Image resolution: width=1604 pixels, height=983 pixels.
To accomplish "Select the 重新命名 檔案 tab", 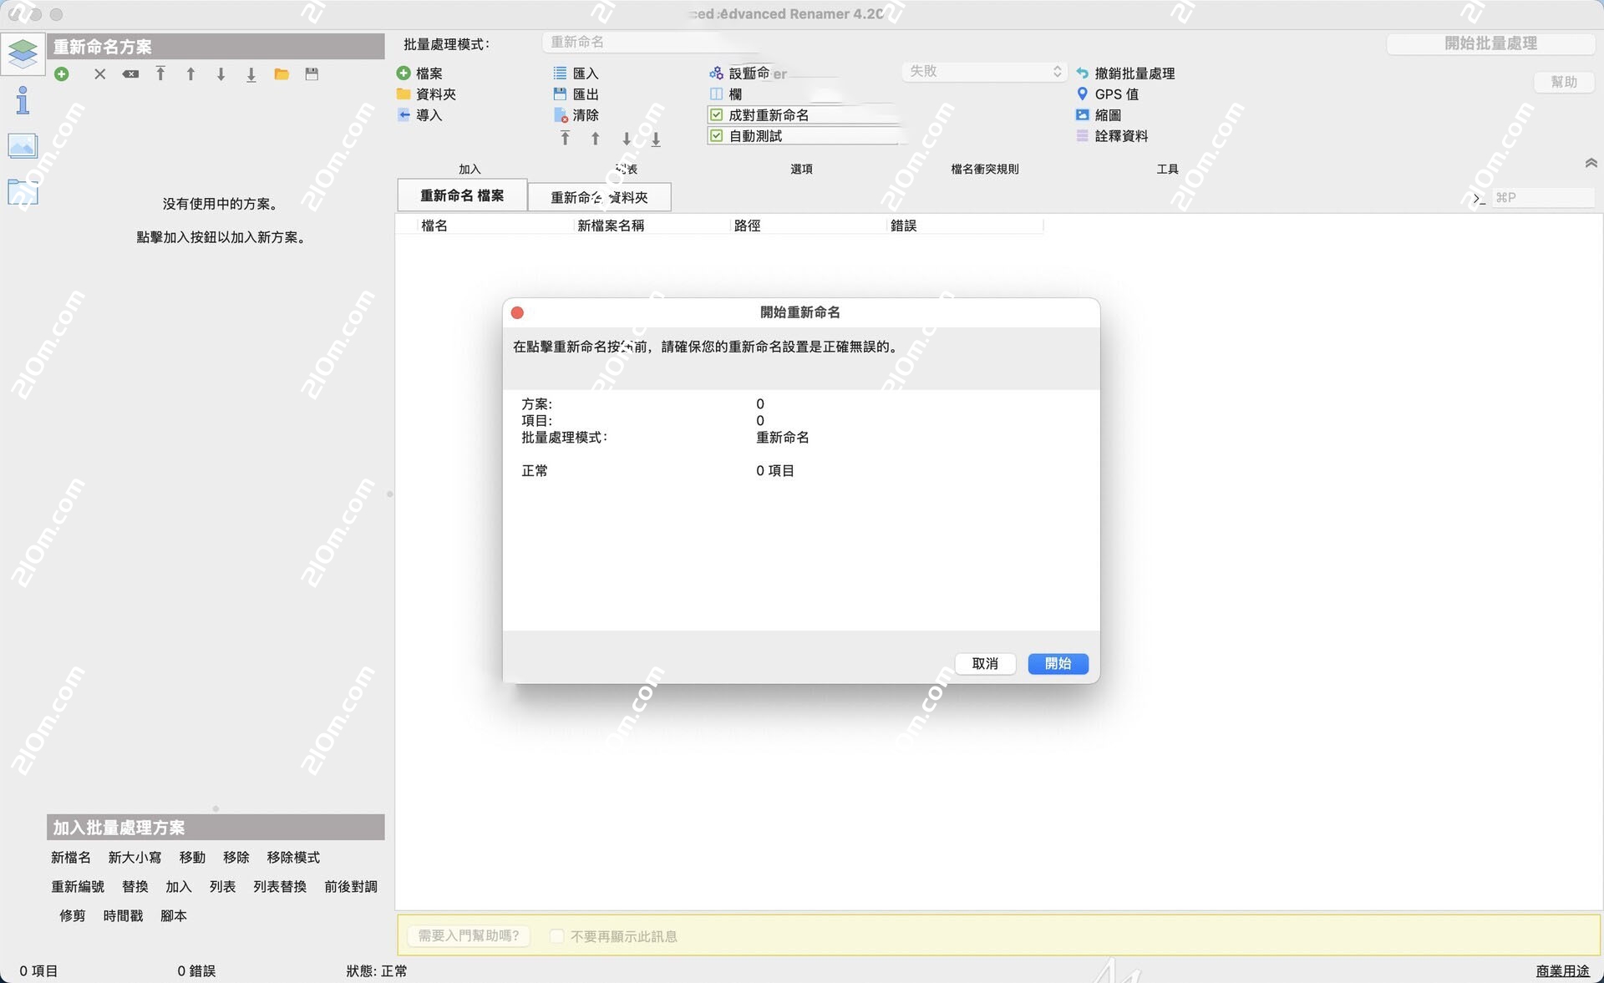I will tap(462, 195).
